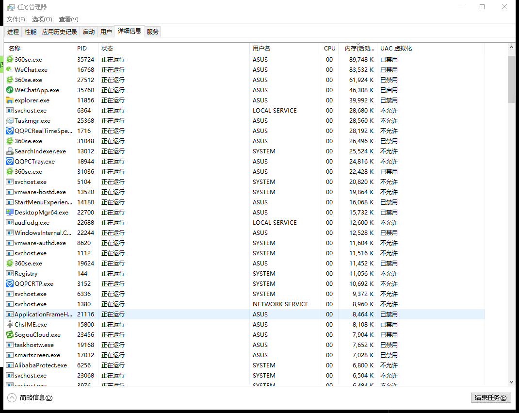Click the QQPCRTP.exe shield icon
Viewport: 519px width, 413px height.
10,284
